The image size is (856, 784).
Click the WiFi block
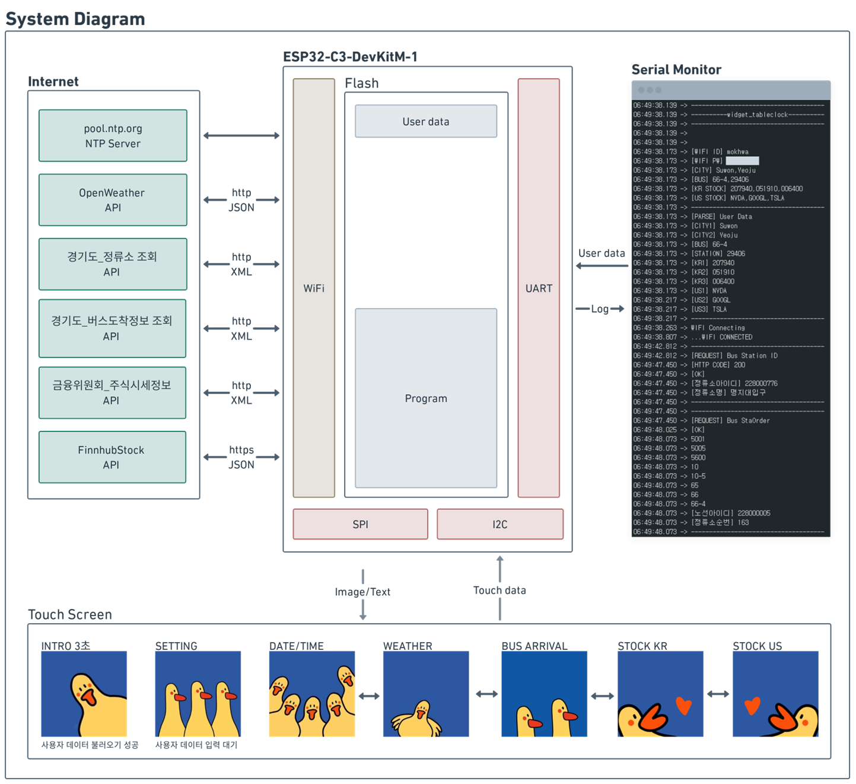314,288
